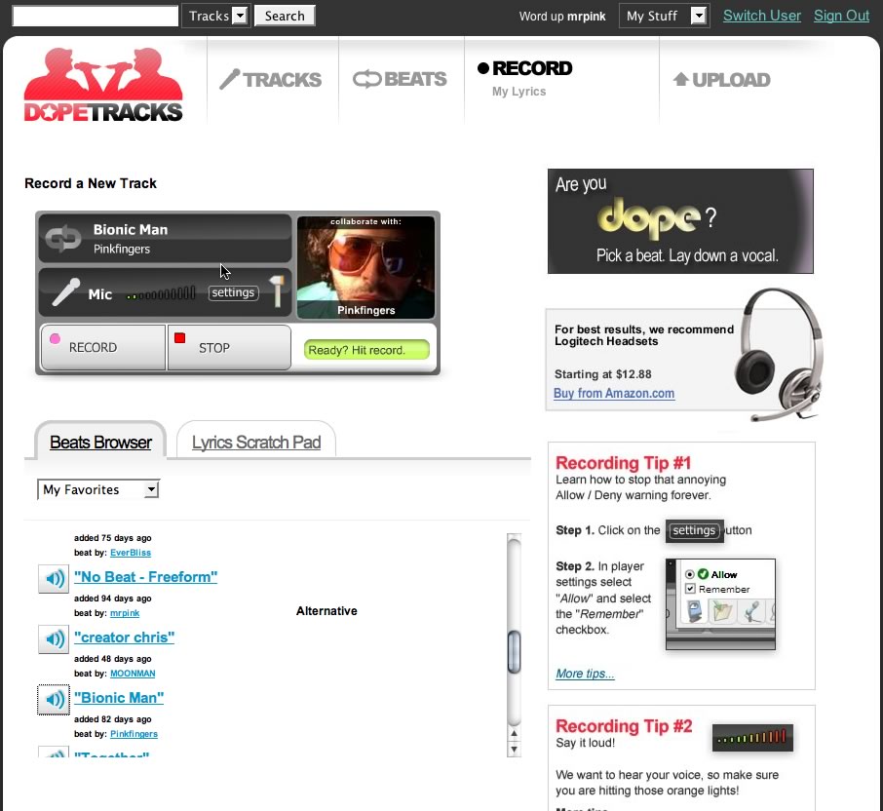This screenshot has height=811, width=883.
Task: Toggle the Remember checkbox in tip image
Action: tap(690, 589)
